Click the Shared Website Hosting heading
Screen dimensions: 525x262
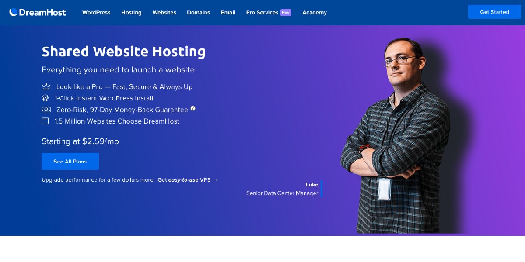click(x=123, y=52)
